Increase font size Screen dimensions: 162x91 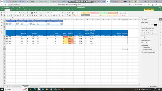tap(20, 13)
